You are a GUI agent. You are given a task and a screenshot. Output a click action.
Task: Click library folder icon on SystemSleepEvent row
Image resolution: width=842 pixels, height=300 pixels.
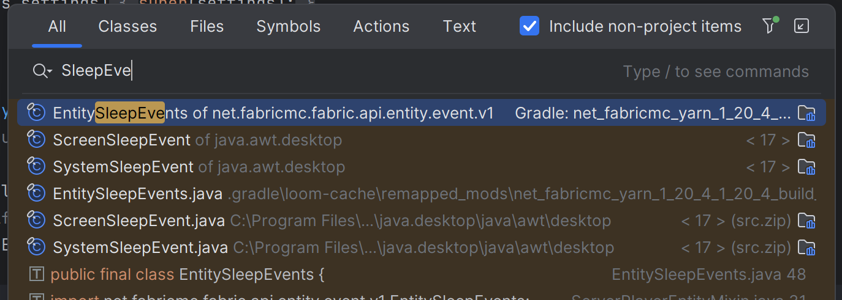[806, 167]
